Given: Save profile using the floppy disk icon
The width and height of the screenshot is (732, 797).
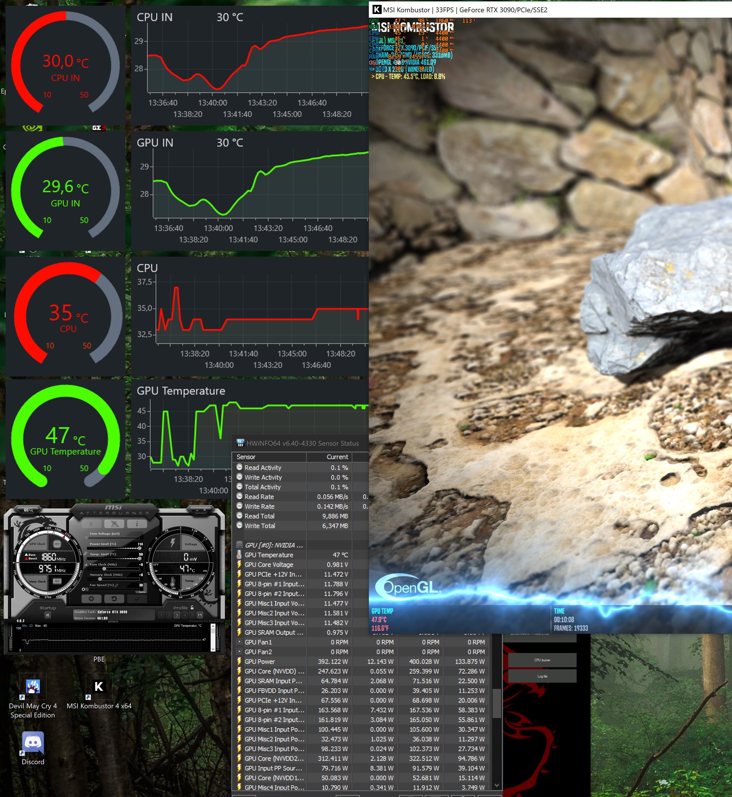Looking at the screenshot, I should point(200,615).
